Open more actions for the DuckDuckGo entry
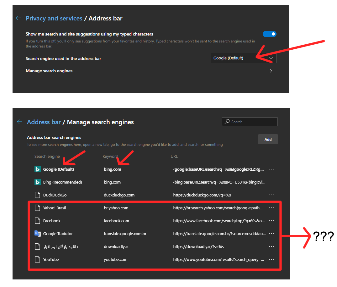 point(271,195)
